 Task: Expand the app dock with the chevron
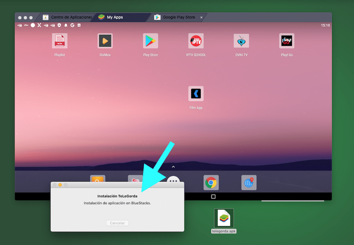point(173,167)
